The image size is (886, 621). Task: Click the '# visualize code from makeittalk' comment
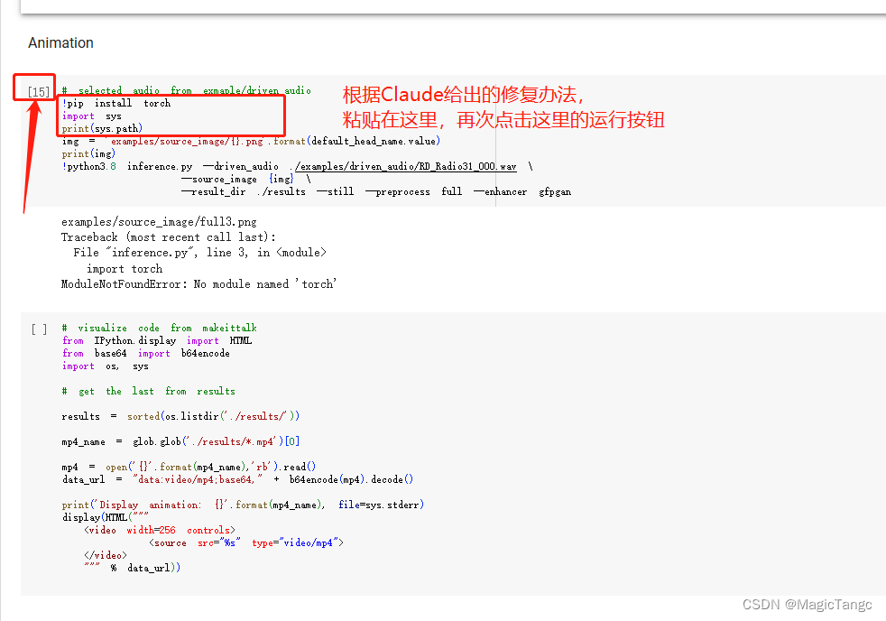[x=160, y=328]
